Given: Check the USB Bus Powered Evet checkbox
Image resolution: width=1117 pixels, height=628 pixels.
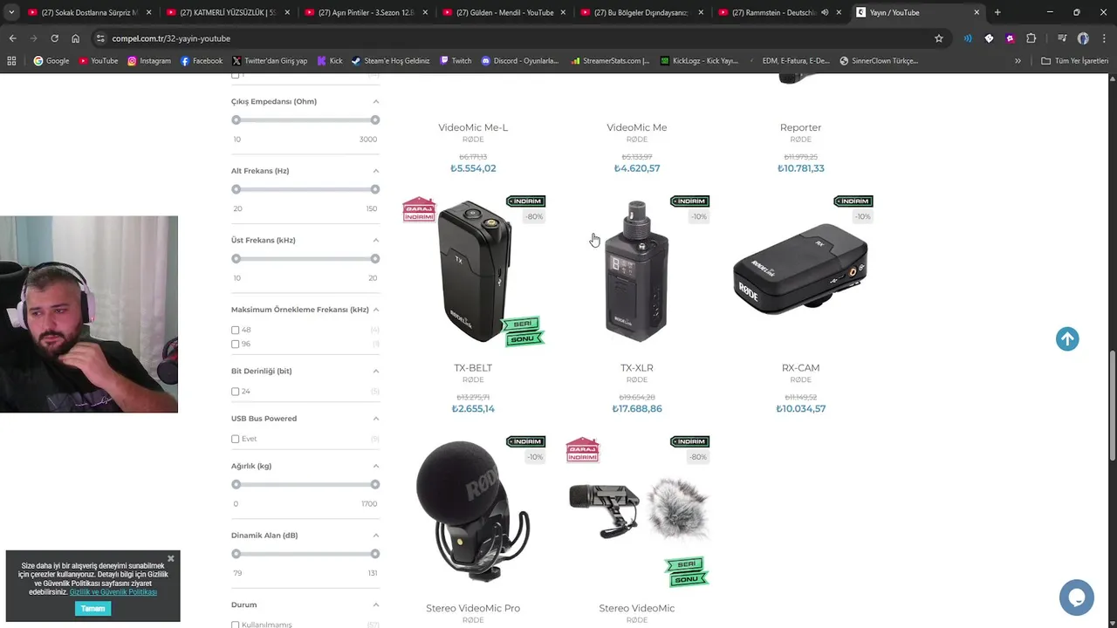Looking at the screenshot, I should coord(235,439).
